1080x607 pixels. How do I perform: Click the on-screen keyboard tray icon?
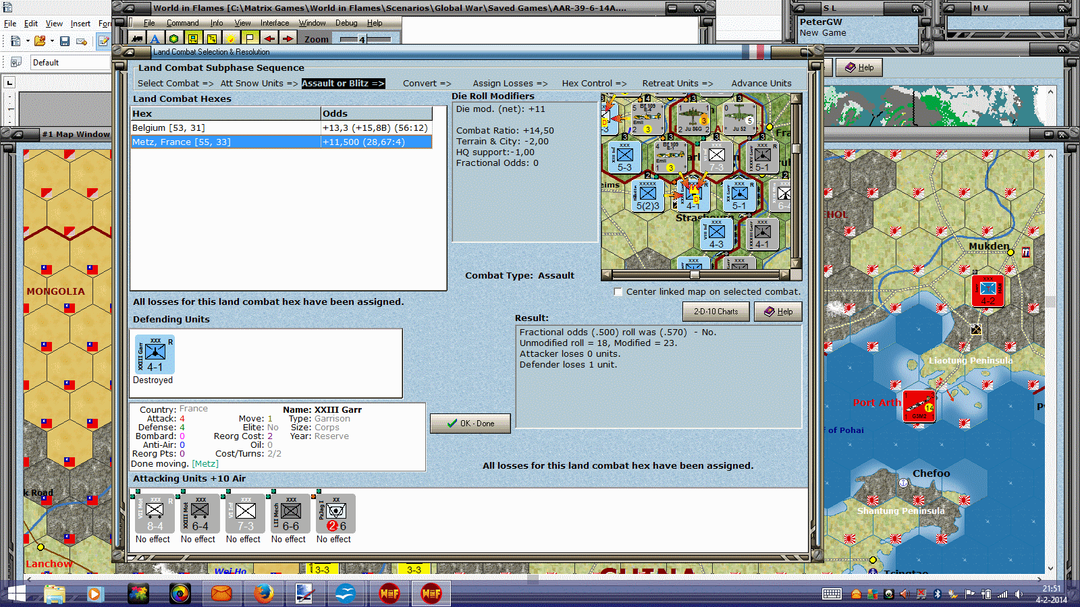832,594
